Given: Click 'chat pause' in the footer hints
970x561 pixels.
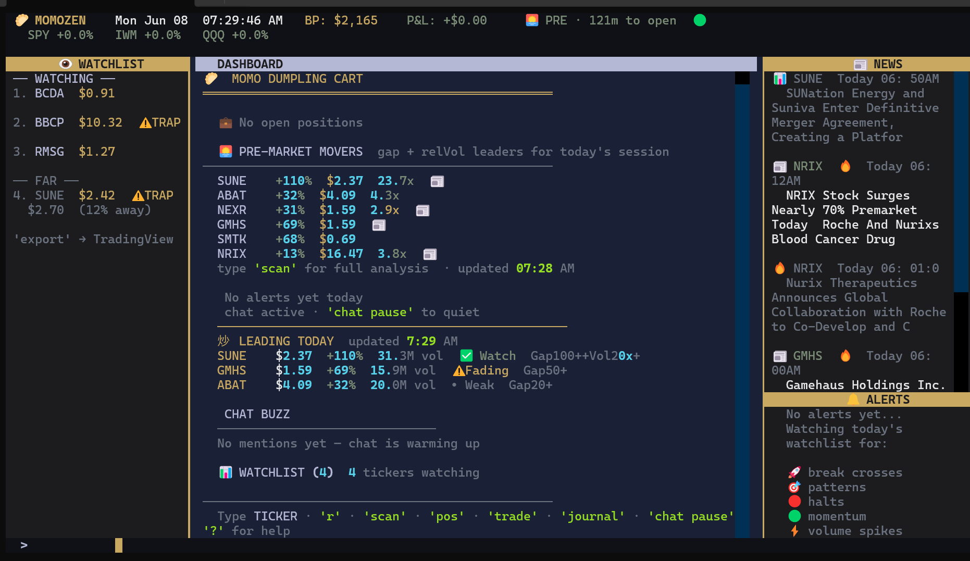Looking at the screenshot, I should 691,516.
